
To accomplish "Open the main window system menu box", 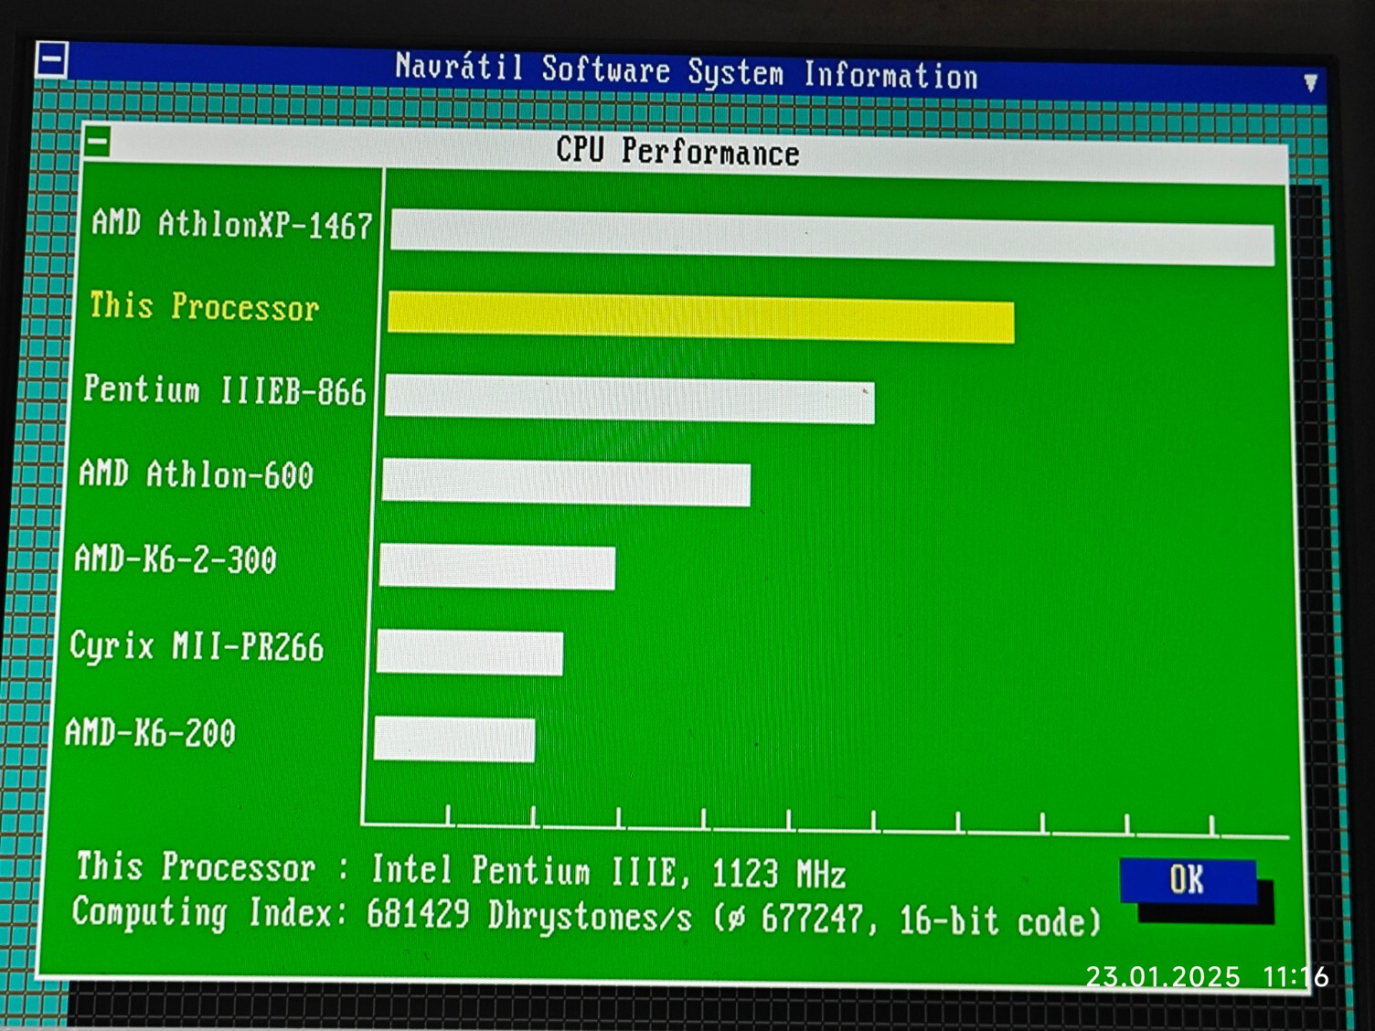I will 51,60.
